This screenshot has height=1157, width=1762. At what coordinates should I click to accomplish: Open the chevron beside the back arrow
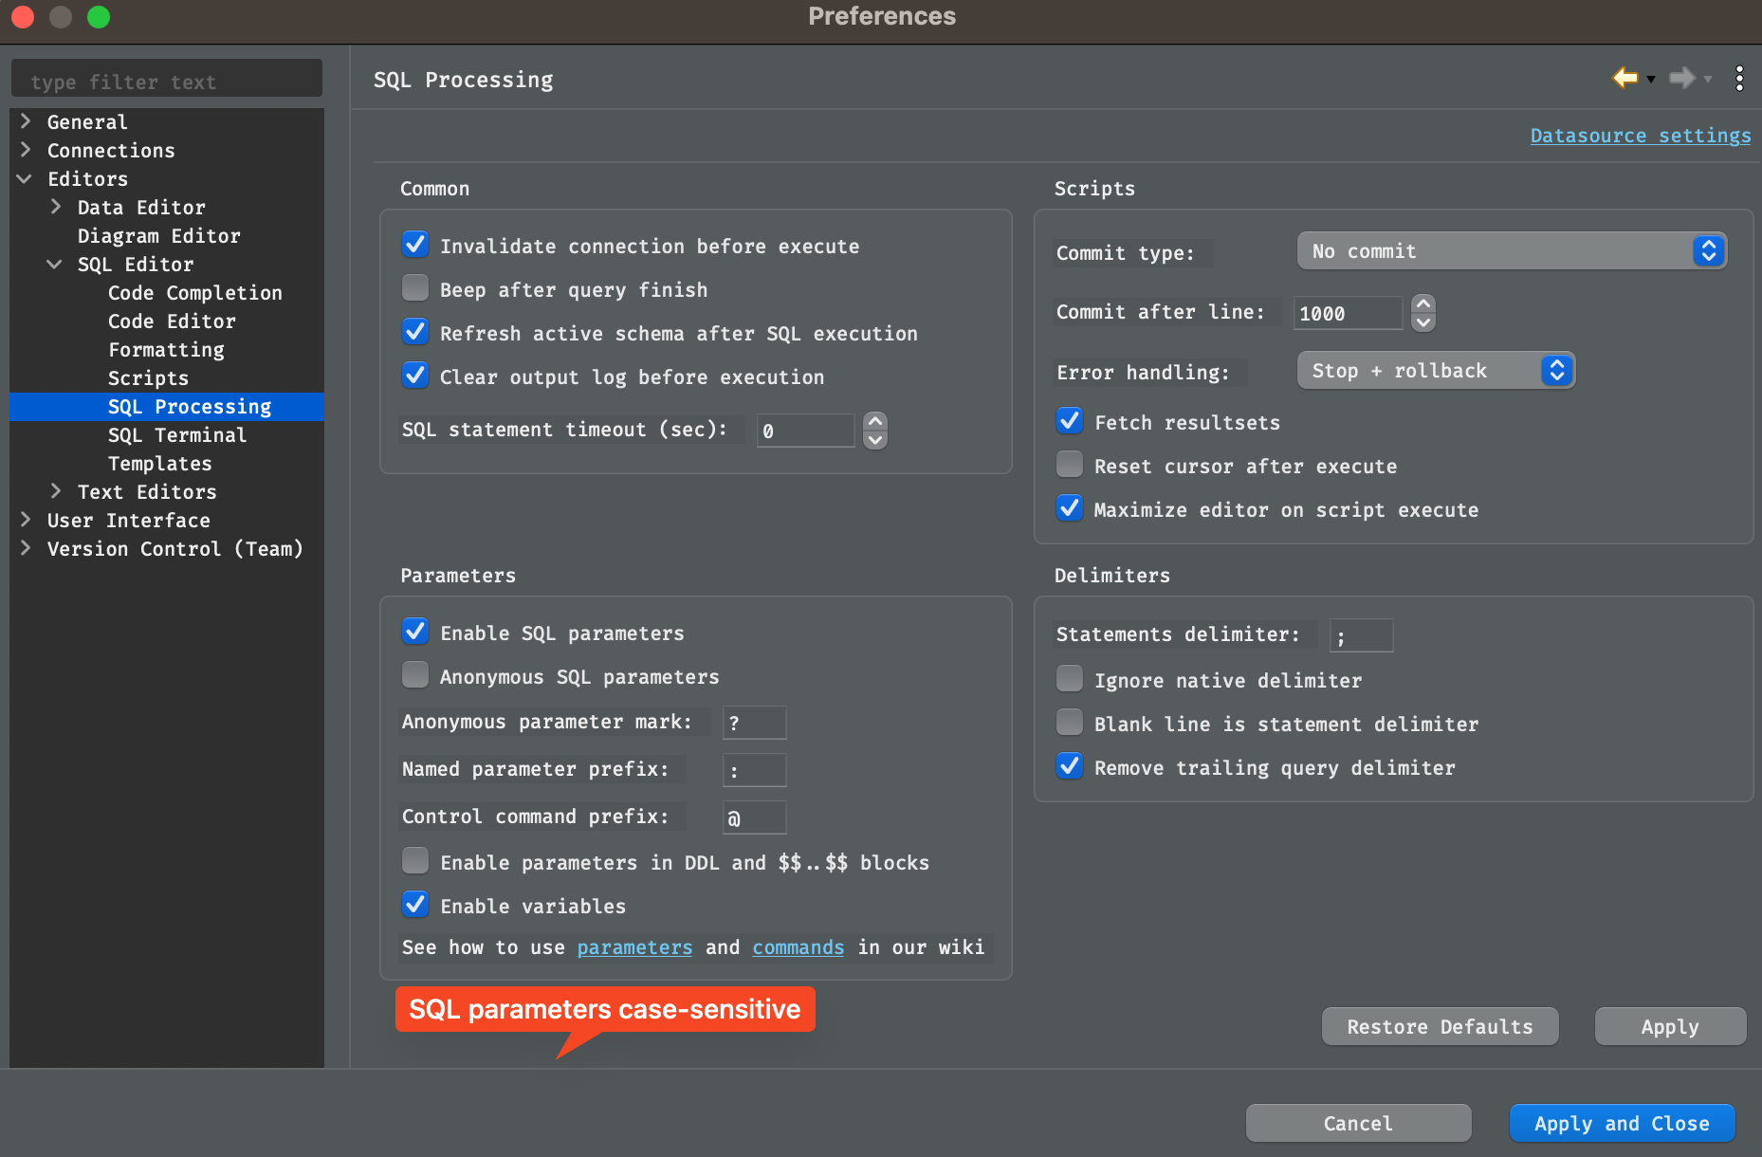tap(1650, 80)
